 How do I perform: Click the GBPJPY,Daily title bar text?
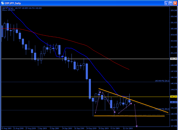(13, 3)
